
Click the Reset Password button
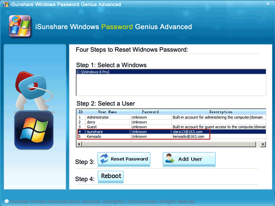tap(124, 159)
